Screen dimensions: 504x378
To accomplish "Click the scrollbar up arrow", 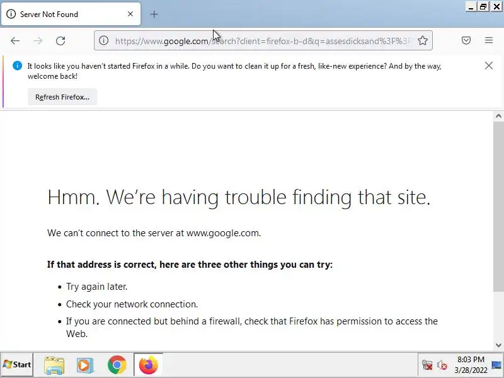I will click(498, 116).
